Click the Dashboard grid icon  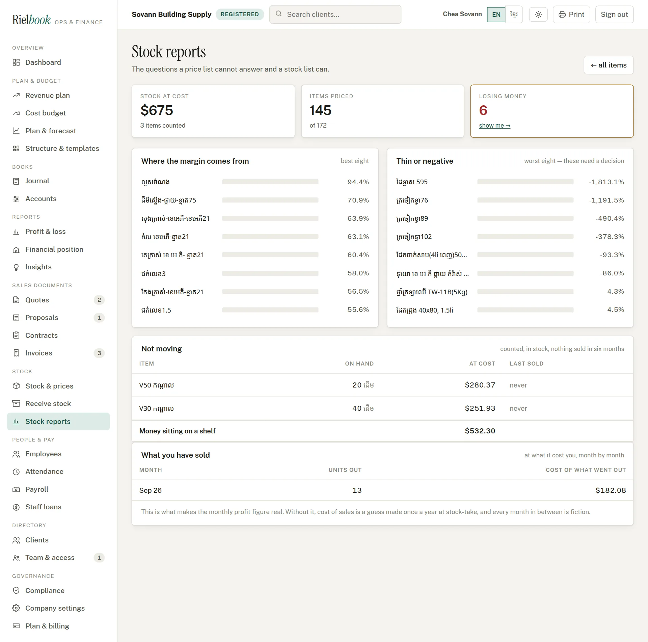click(16, 62)
